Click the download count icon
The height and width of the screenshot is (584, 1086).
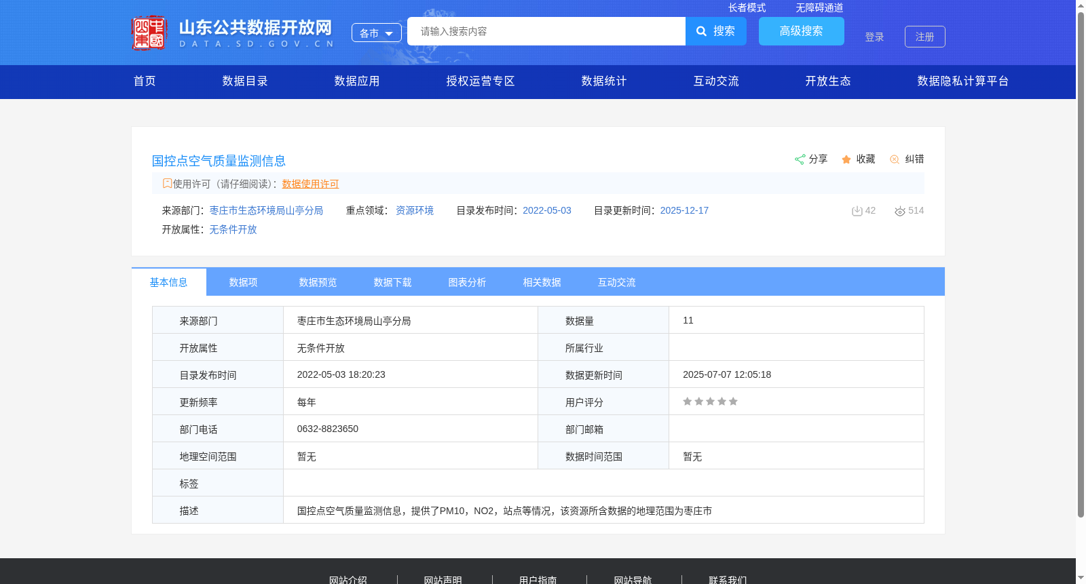(857, 211)
